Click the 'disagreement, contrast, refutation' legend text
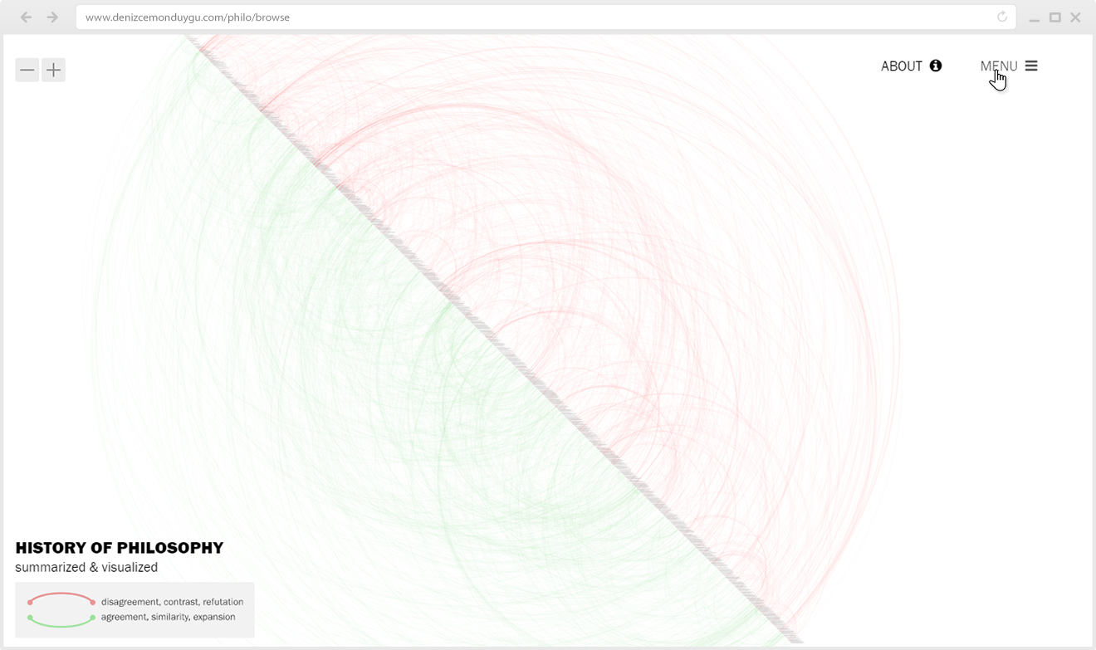 click(x=172, y=602)
